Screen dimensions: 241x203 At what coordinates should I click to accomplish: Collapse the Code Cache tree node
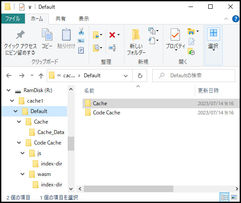(19, 143)
